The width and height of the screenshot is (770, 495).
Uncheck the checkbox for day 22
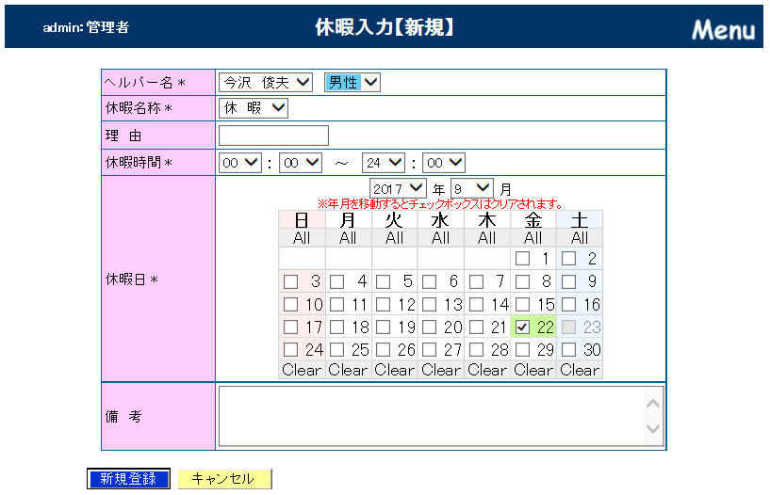[x=523, y=327]
